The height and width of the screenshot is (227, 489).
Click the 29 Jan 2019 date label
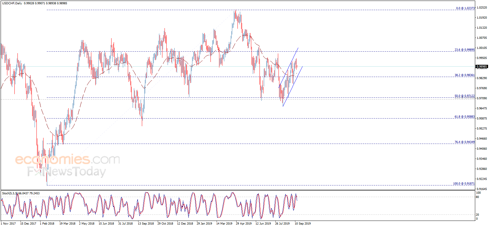click(x=204, y=224)
